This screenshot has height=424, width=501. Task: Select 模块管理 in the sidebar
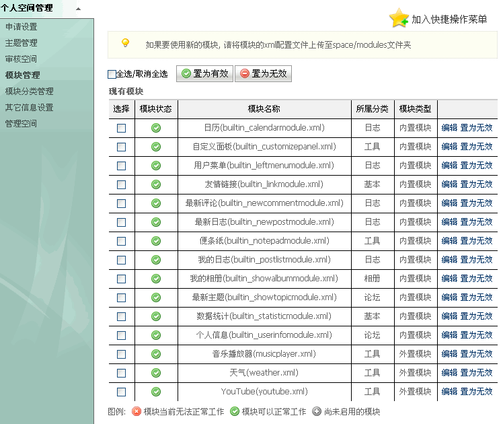pyautogui.click(x=22, y=75)
